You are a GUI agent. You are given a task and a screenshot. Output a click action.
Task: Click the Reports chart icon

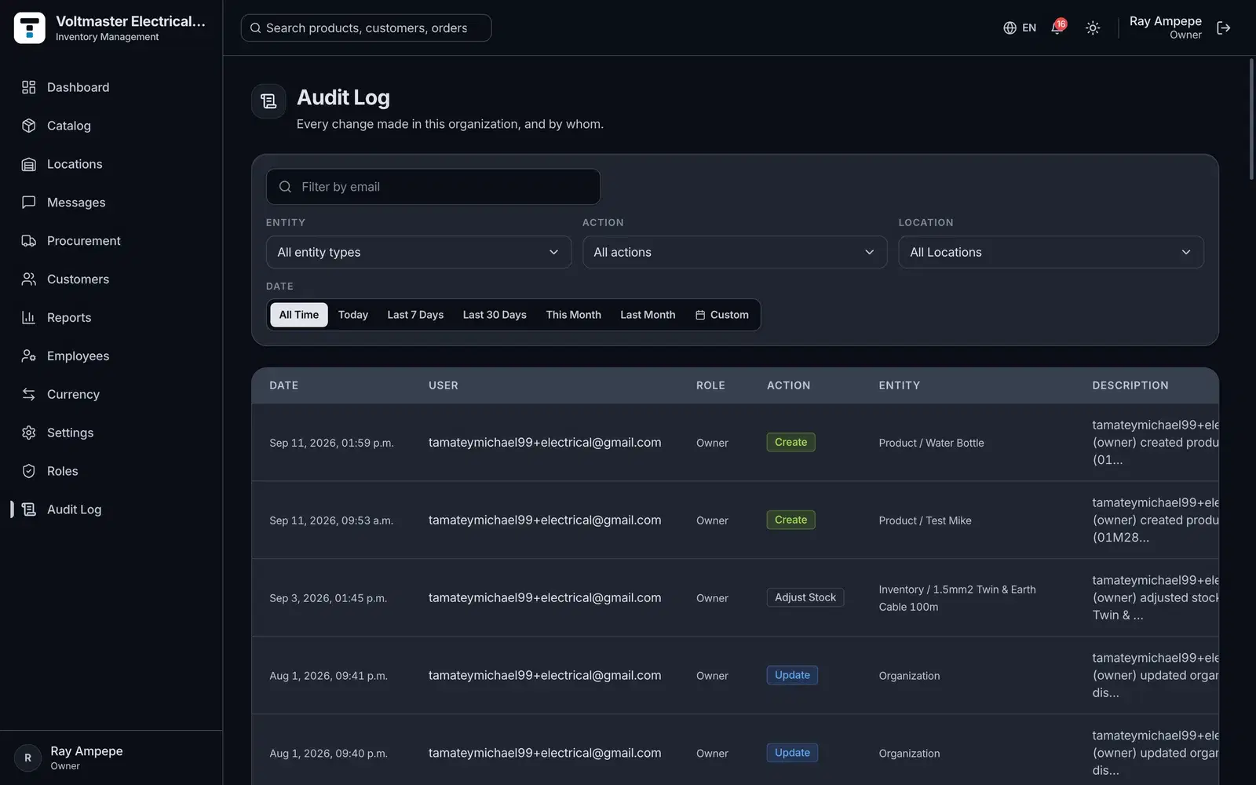tap(29, 318)
